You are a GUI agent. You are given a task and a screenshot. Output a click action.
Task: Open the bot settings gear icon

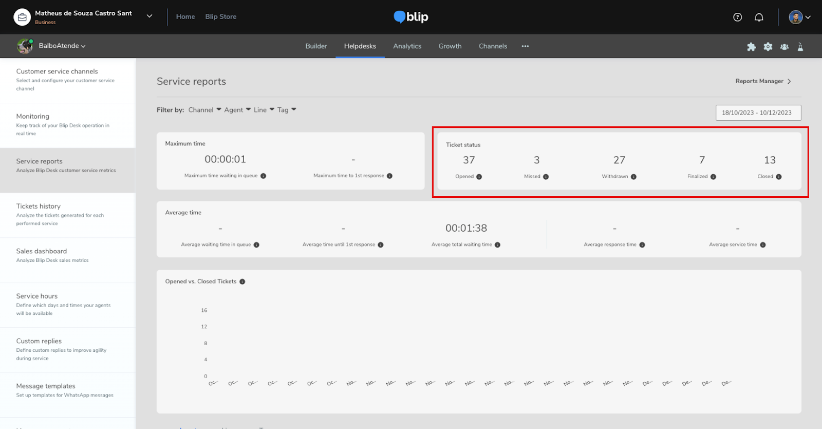[x=768, y=47]
